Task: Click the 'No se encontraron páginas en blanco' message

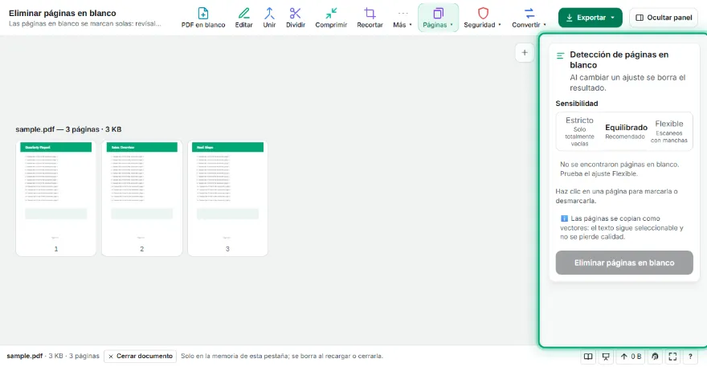Action: coord(619,169)
